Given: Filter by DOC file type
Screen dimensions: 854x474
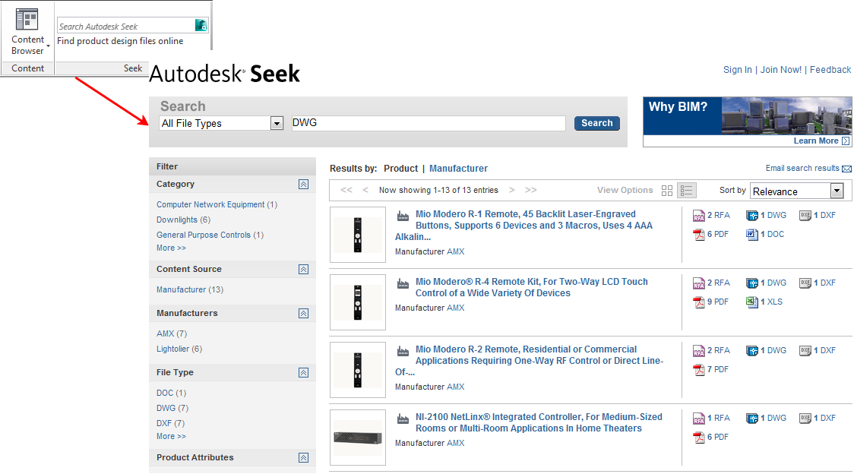Looking at the screenshot, I should coord(165,393).
